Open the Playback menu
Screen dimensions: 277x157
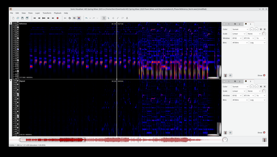(x=57, y=13)
